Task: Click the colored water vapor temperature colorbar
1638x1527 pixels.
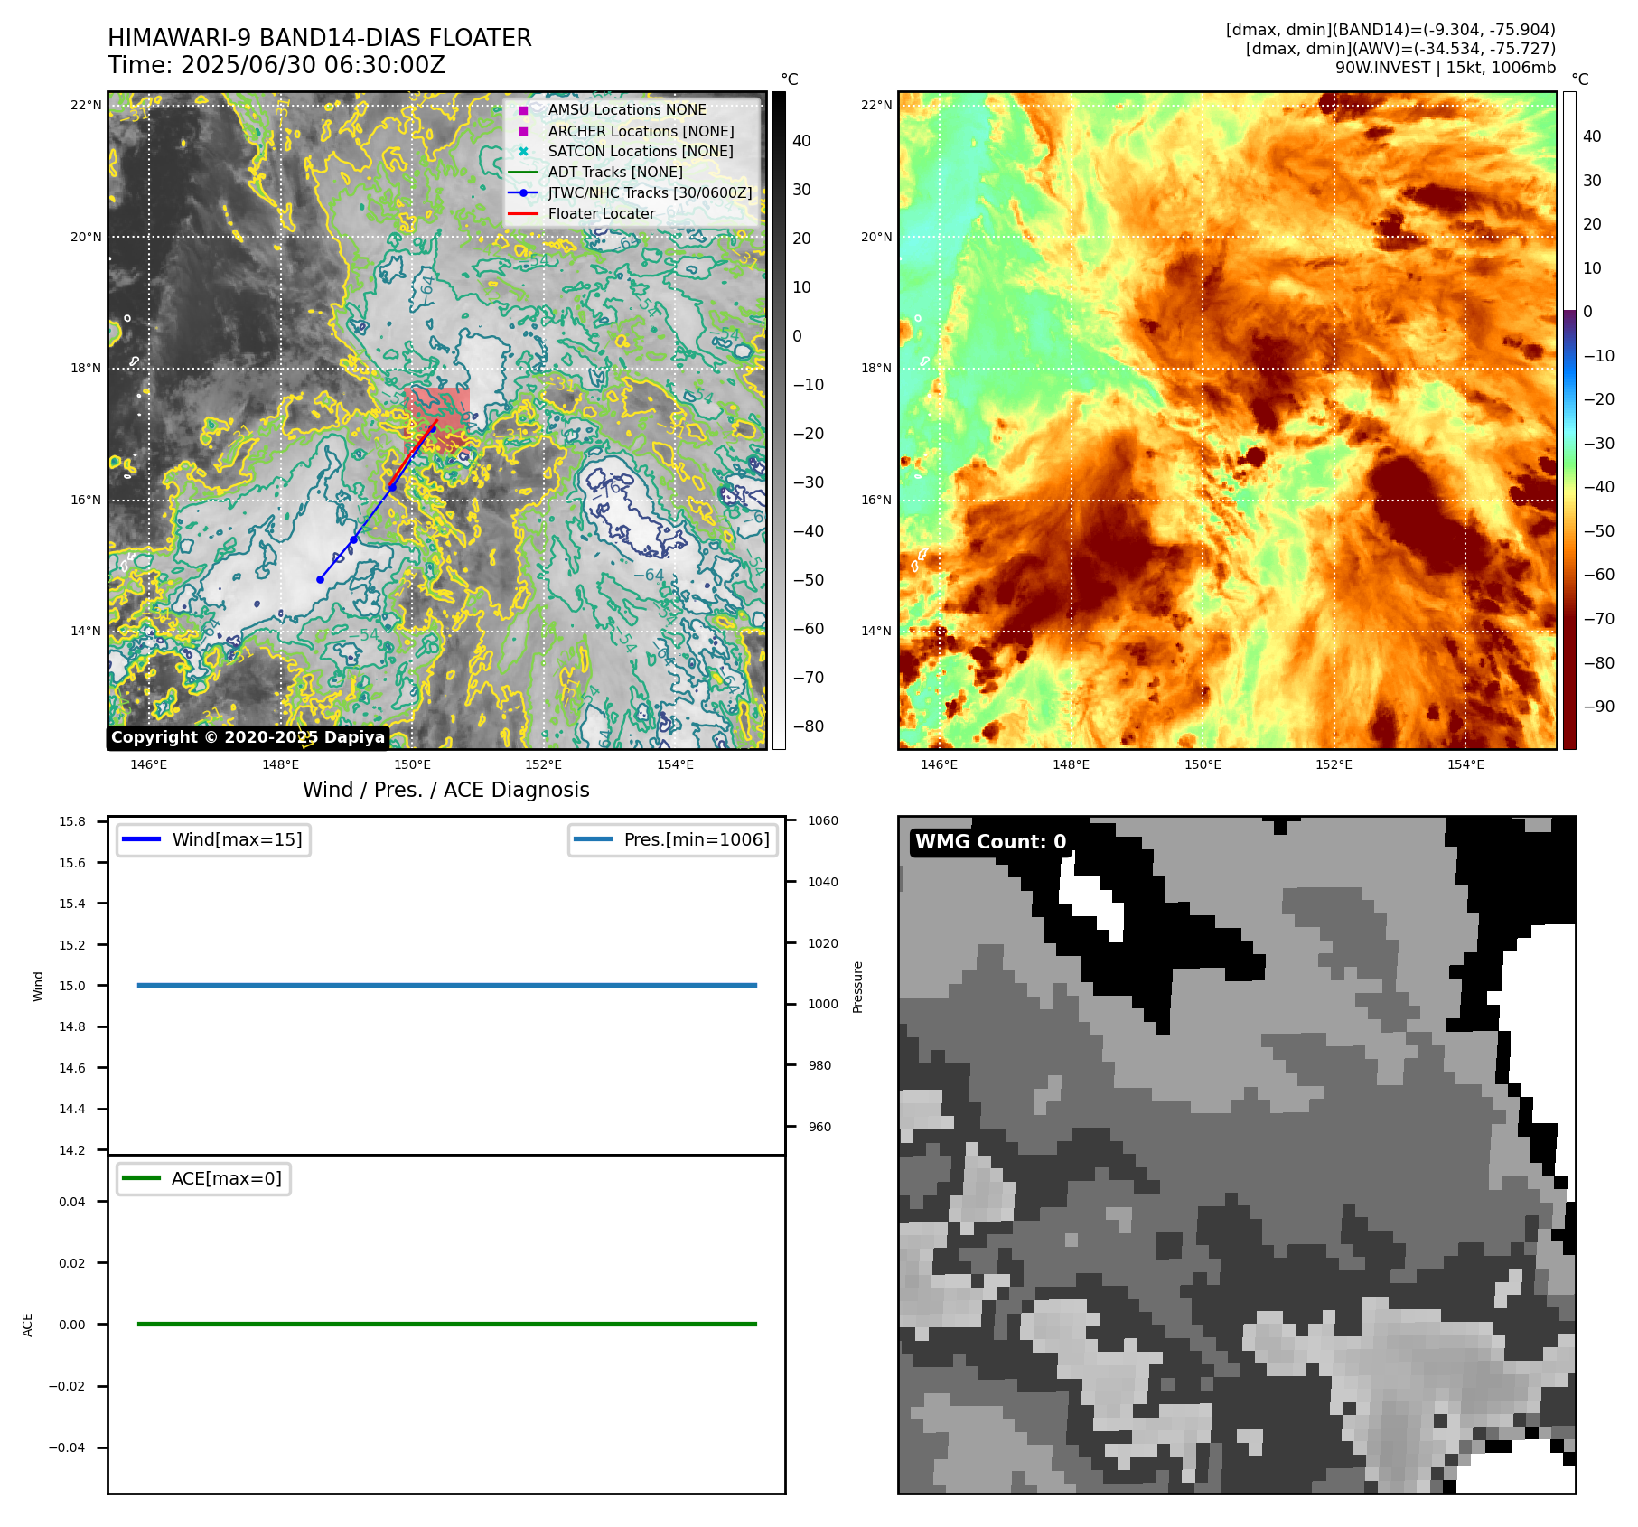Action: coord(1569,420)
